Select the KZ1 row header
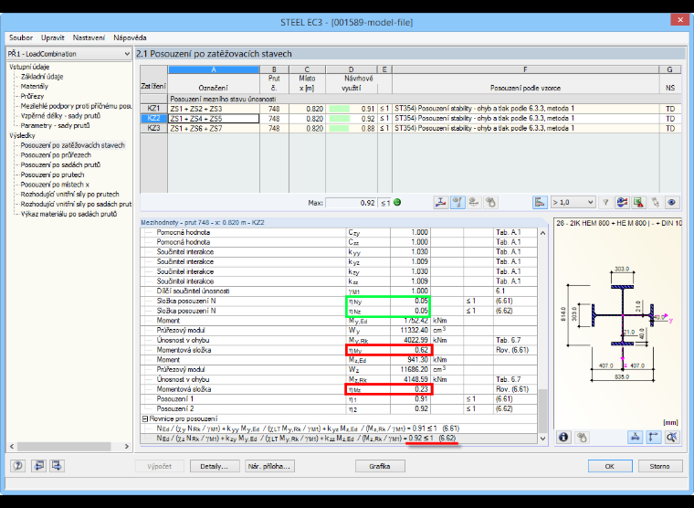The image size is (694, 508). click(x=153, y=109)
